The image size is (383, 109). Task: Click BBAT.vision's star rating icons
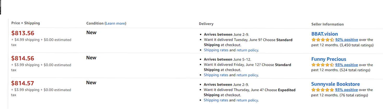coord(323,40)
